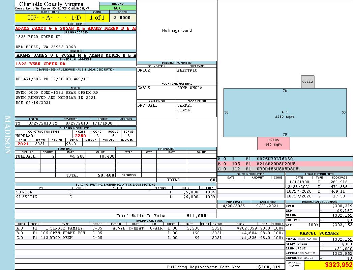Click the FULLBATH rate $4,200

coord(77,156)
